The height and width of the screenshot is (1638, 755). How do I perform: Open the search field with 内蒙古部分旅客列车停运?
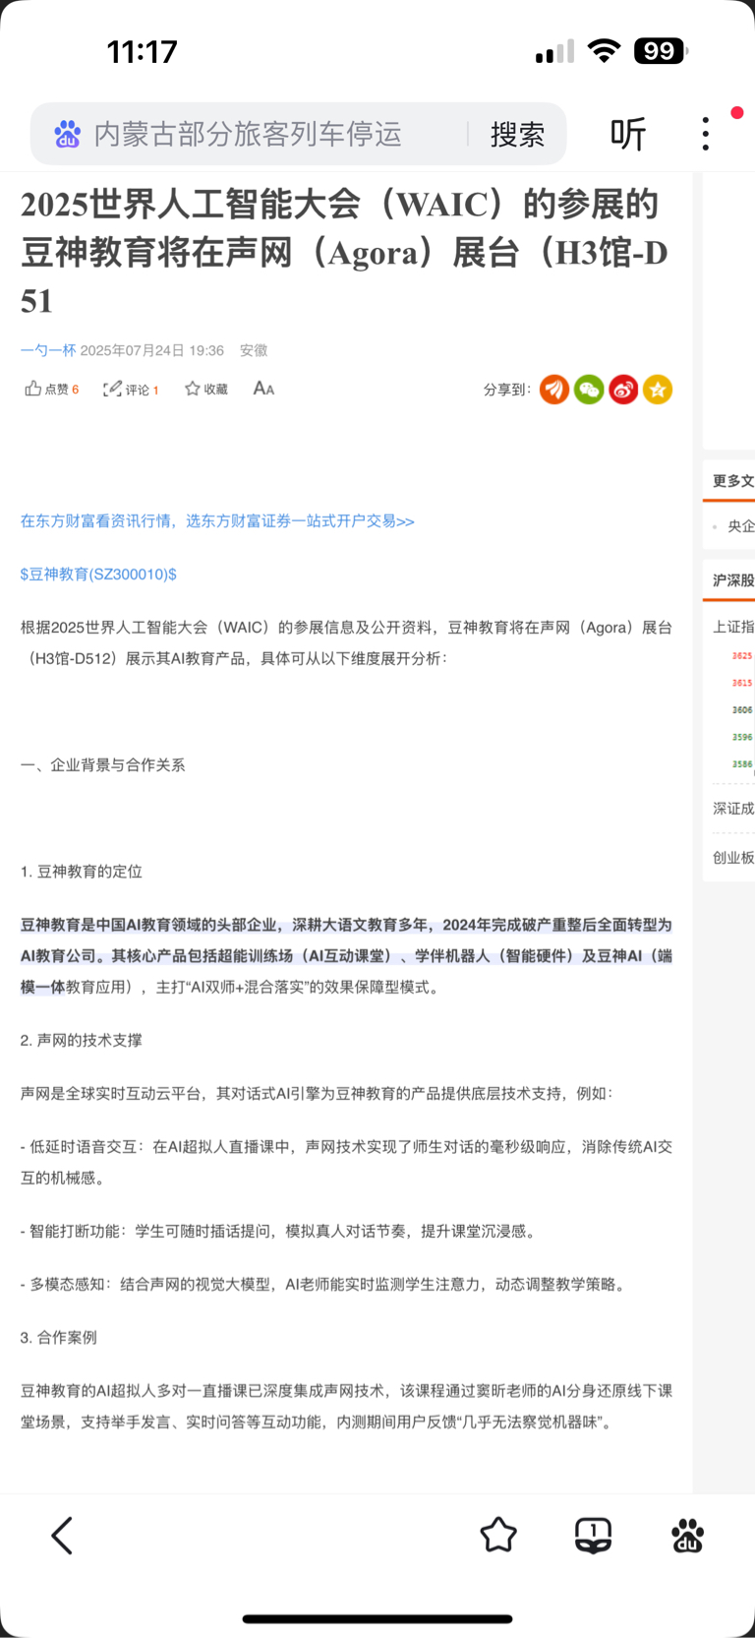tap(248, 134)
